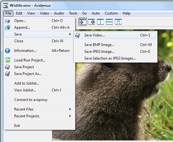This screenshot has height=142, width=173.
Task: Click the Save Video floppy disk icon
Action: (x=78, y=35)
